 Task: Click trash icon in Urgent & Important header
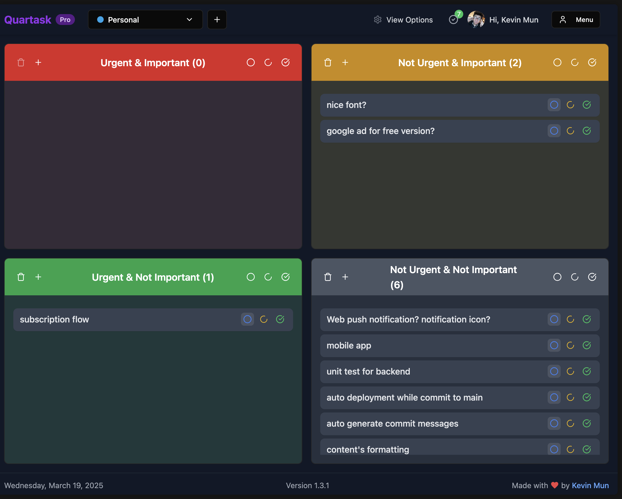click(x=21, y=63)
